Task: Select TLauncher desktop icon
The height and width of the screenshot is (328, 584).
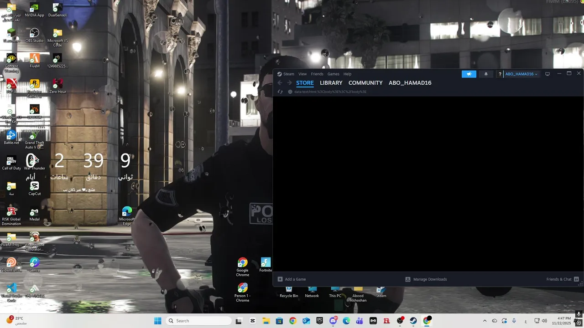Action: point(11,36)
